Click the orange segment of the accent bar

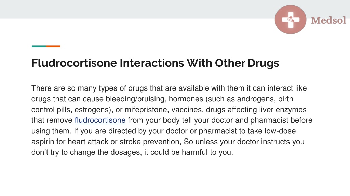click(x=53, y=46)
